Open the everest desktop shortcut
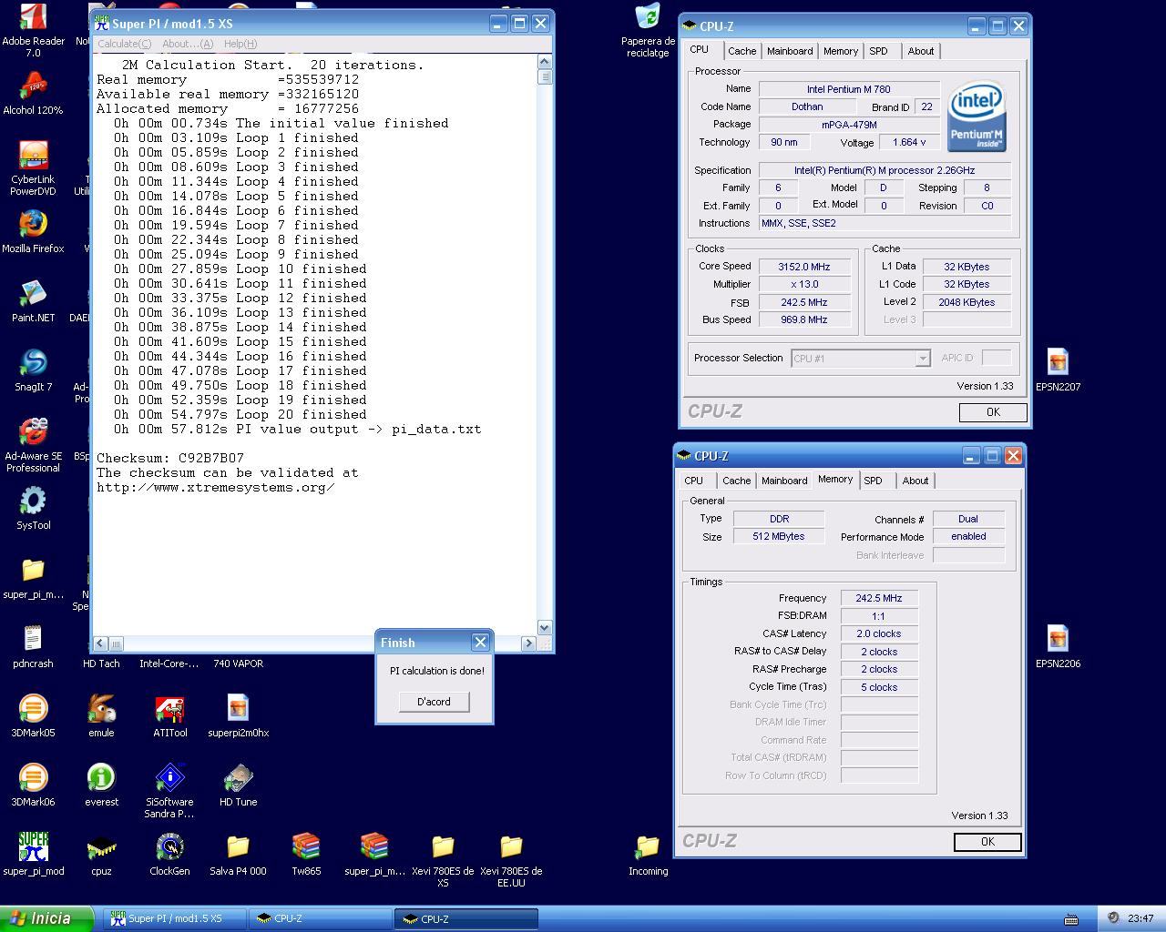Image resolution: width=1166 pixels, height=932 pixels. (101, 778)
